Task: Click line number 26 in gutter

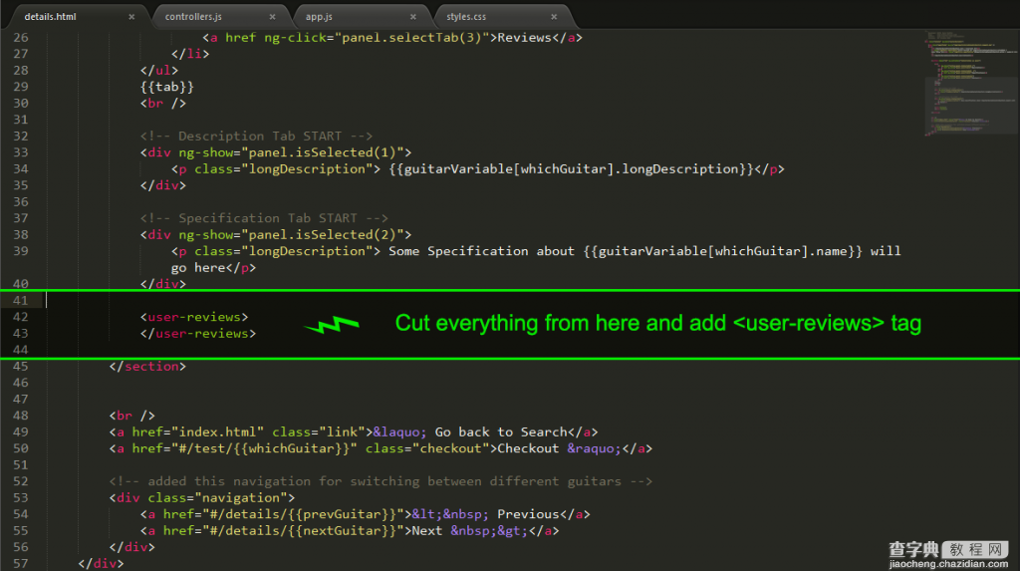Action: [21, 38]
